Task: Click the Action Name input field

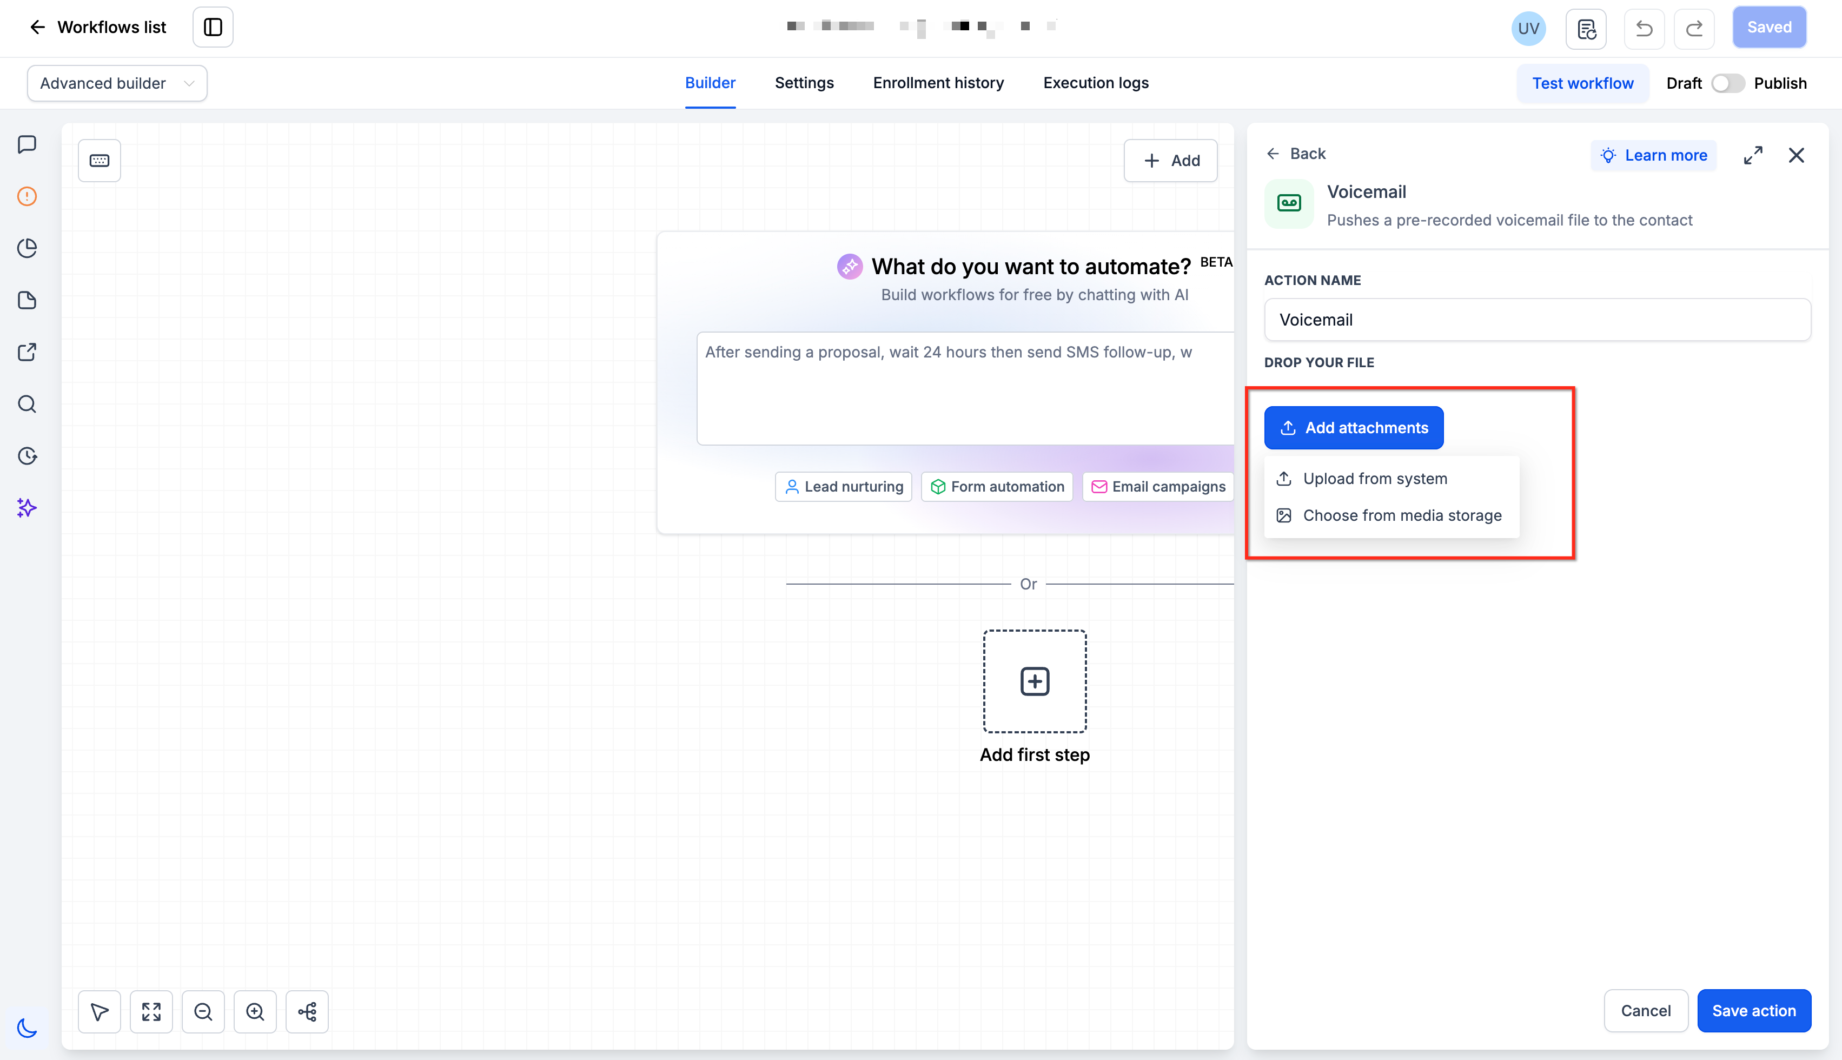Action: tap(1537, 320)
